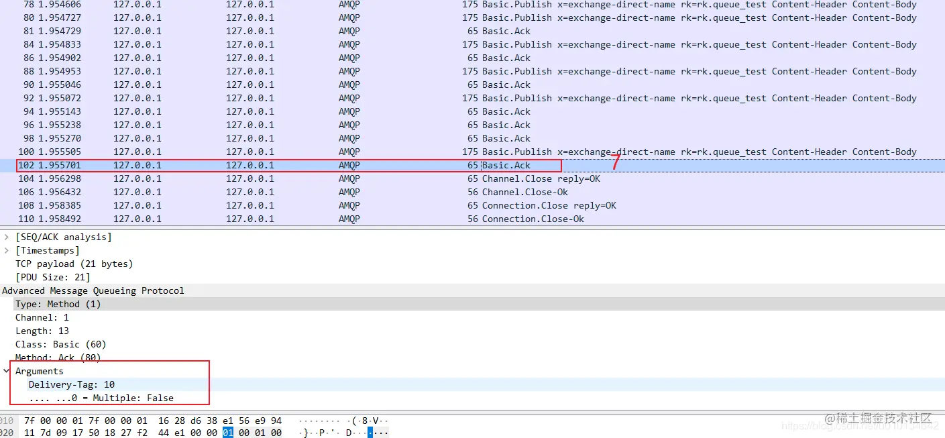
Task: Expand the [Timestamps] tree node
Action: pyautogui.click(x=7, y=250)
